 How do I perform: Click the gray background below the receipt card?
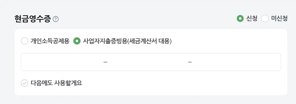[148, 100]
